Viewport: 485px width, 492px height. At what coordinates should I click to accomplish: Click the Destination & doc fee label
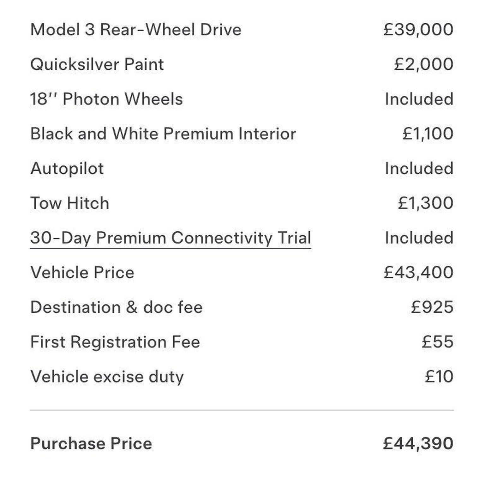pyautogui.click(x=116, y=307)
